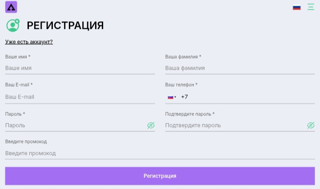Follow the 'Уже есть аккаунт?' link

coord(29,42)
